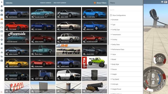Image resolution: width=168 pixels, height=94 pixels.
Task: Click share icon on Gavril Barstow tile
Action: [x=7, y=17]
